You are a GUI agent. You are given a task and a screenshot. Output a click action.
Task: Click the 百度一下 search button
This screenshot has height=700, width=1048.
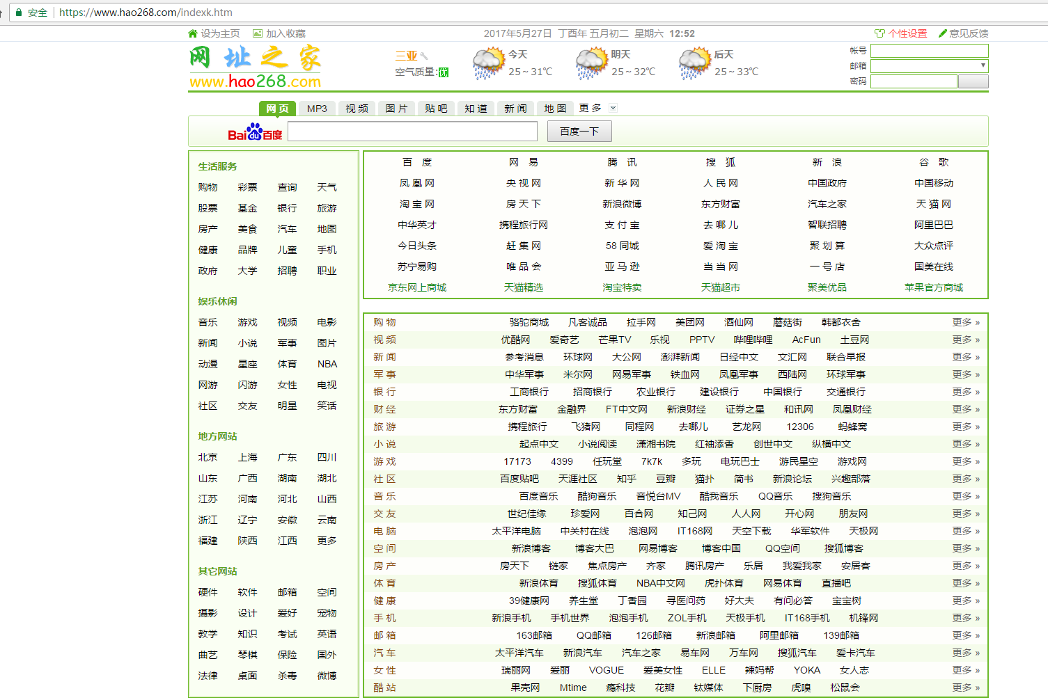point(579,132)
